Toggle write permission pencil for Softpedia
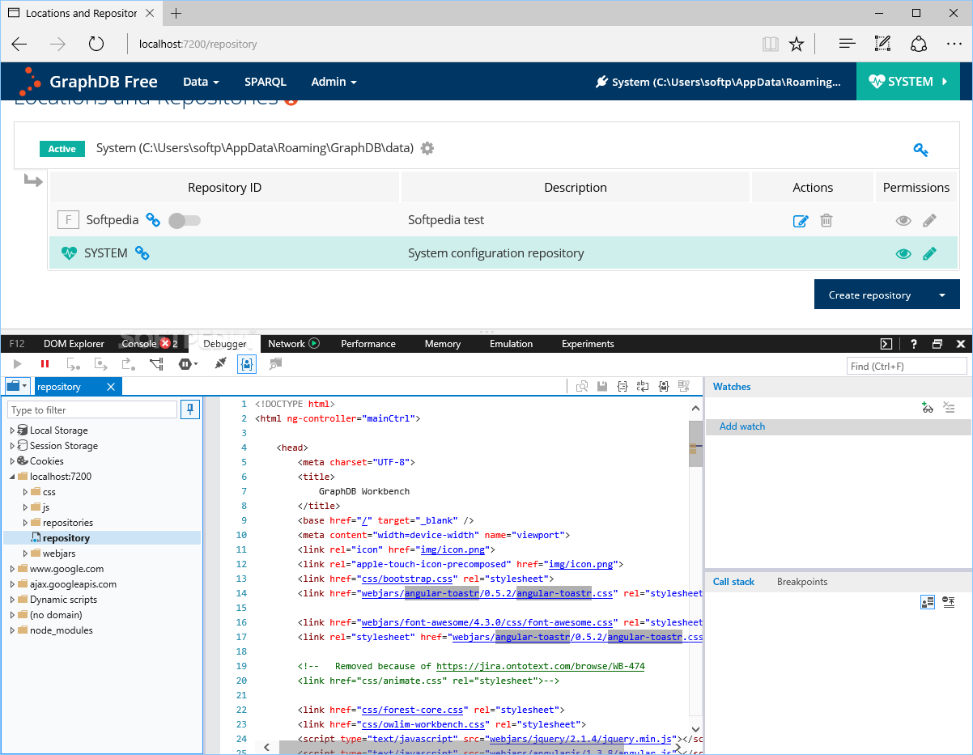The width and height of the screenshot is (973, 755). tap(929, 220)
